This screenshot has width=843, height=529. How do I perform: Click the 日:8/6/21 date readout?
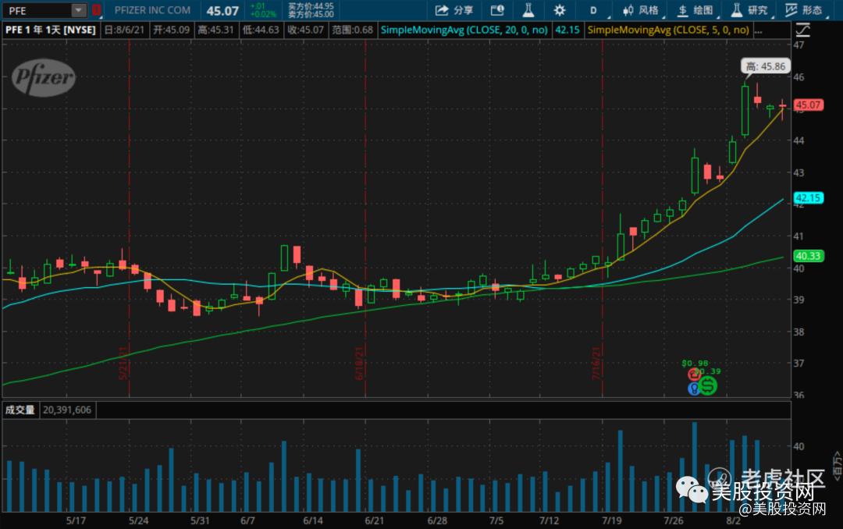pos(124,30)
